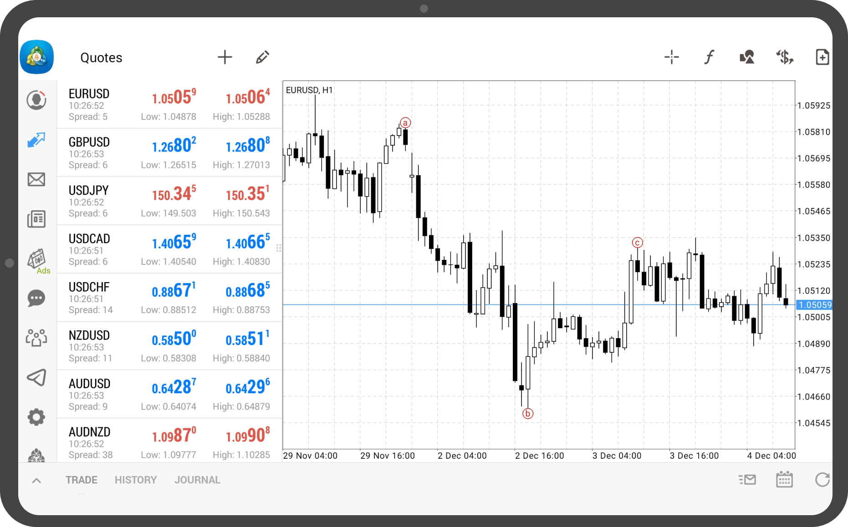Switch to the HISTORY tab
This screenshot has height=527, width=848.
click(x=136, y=480)
